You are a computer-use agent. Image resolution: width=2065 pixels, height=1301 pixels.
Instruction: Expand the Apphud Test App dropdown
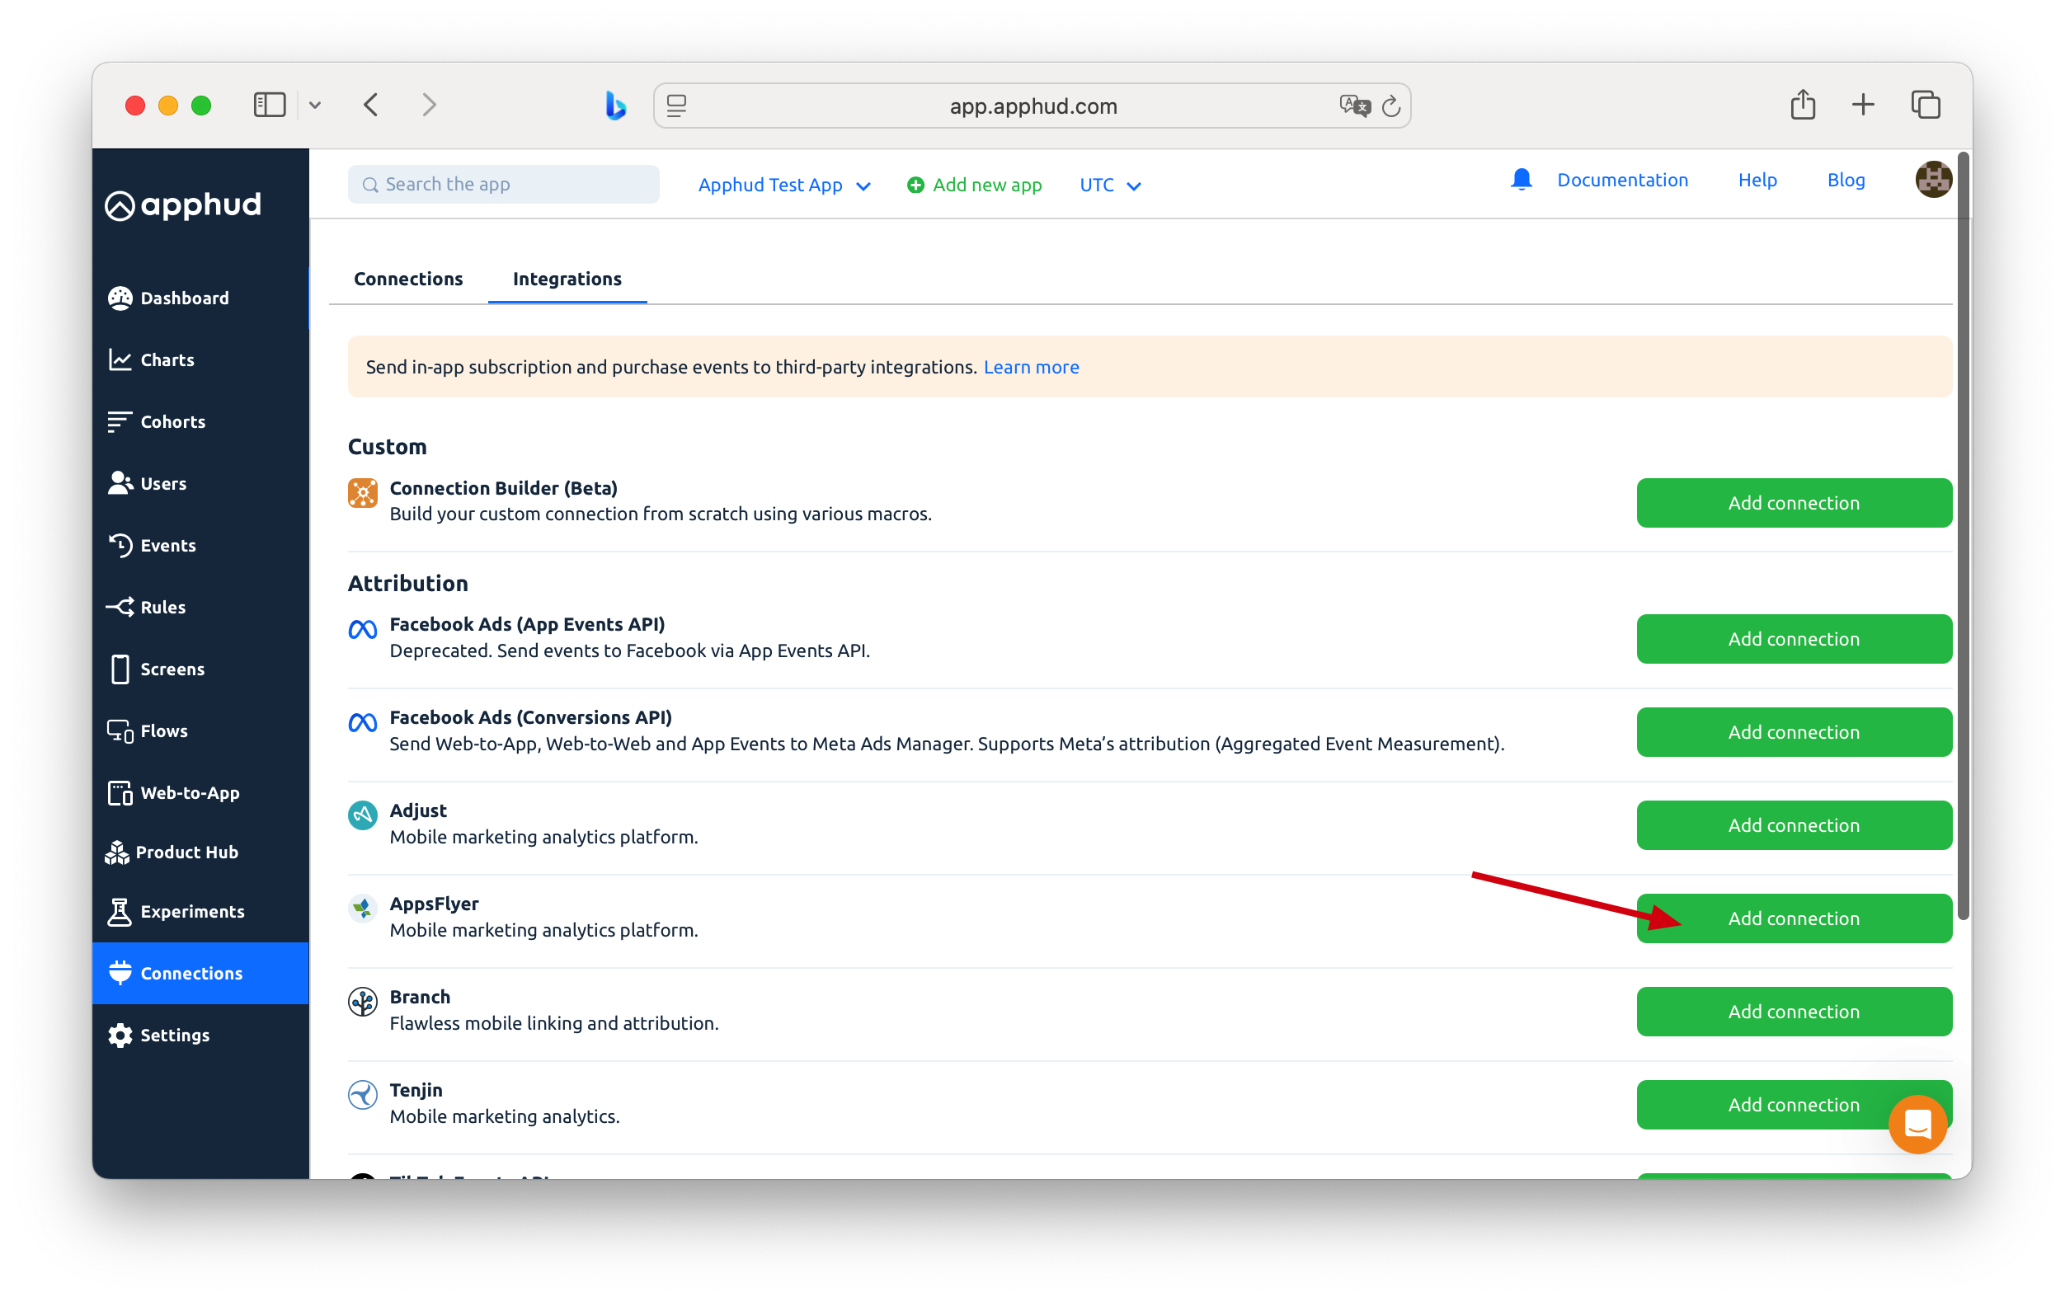pyautogui.click(x=784, y=186)
